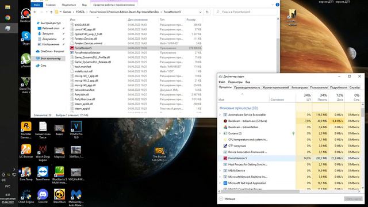368x207 pixels.
Task: Select the Forza Horizon 5 process row
Action: [289, 158]
